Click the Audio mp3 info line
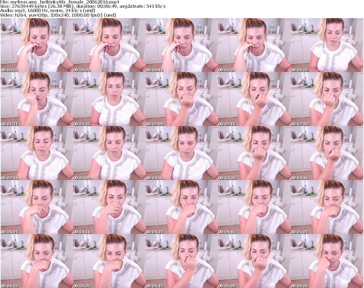 pyautogui.click(x=48, y=11)
